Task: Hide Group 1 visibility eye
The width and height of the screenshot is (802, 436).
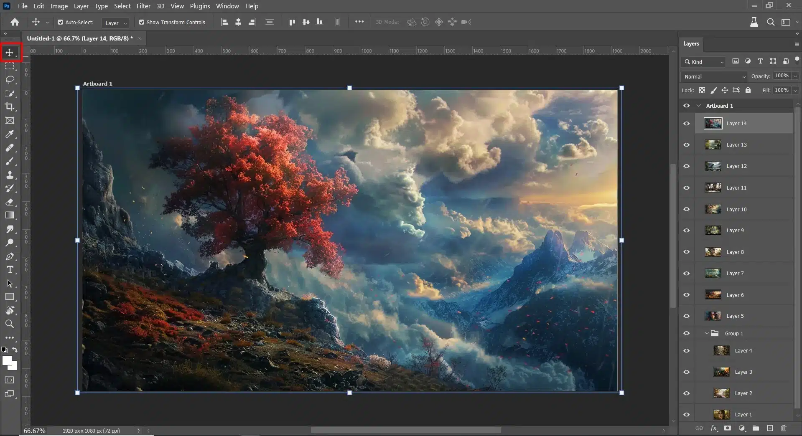Action: pyautogui.click(x=686, y=333)
